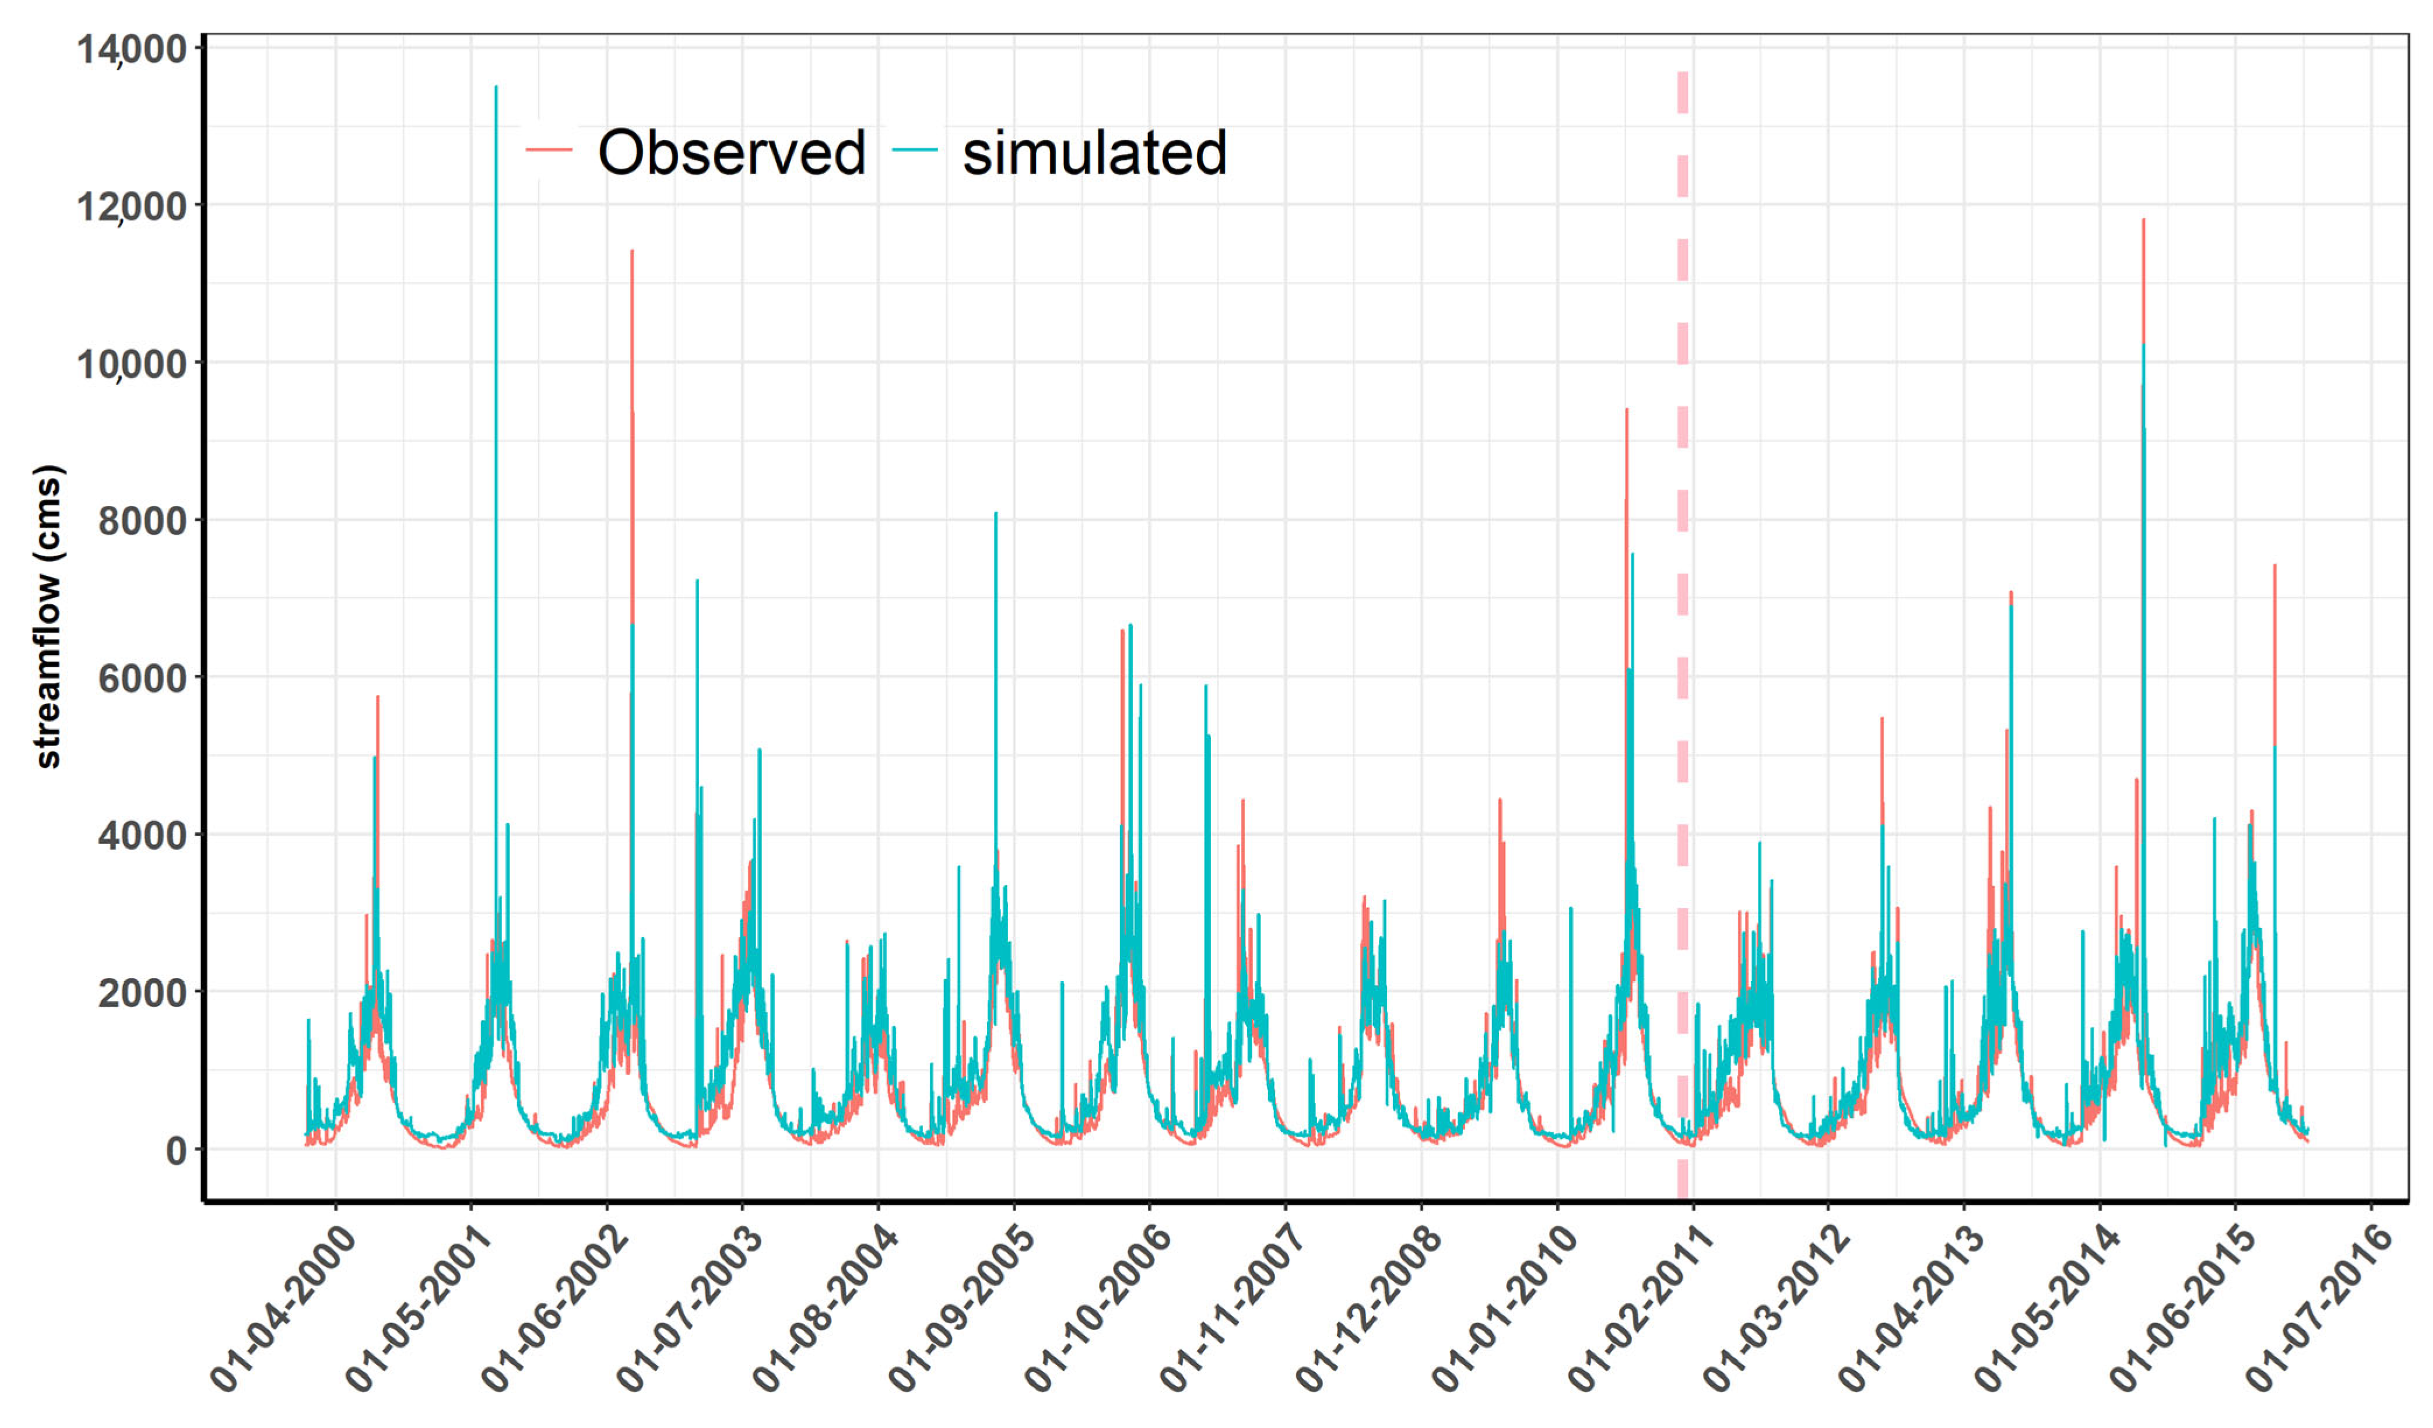Click the tallest simulated peak in 2001

point(496,92)
